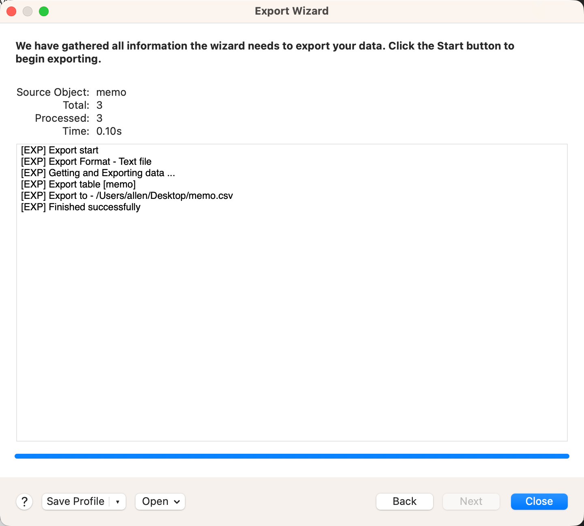Screen dimensions: 584x526
Task: Click the completed blue progress bar
Action: (x=292, y=456)
